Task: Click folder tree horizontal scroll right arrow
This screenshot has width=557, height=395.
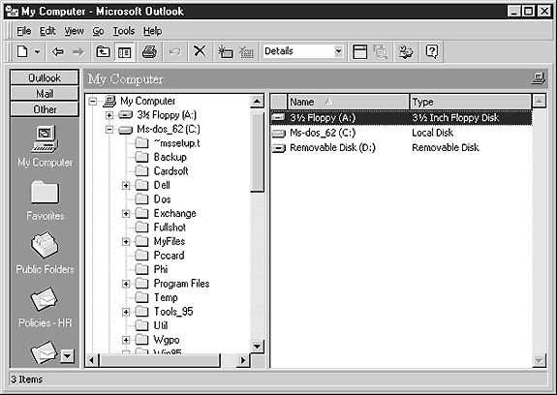Action: pyautogui.click(x=243, y=360)
